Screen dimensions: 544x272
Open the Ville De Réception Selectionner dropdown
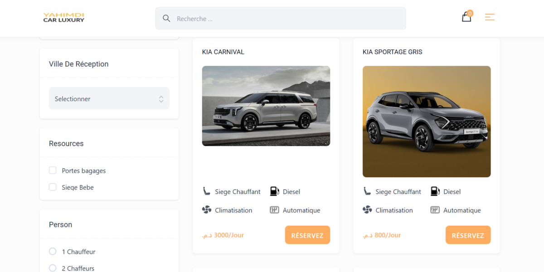click(109, 98)
